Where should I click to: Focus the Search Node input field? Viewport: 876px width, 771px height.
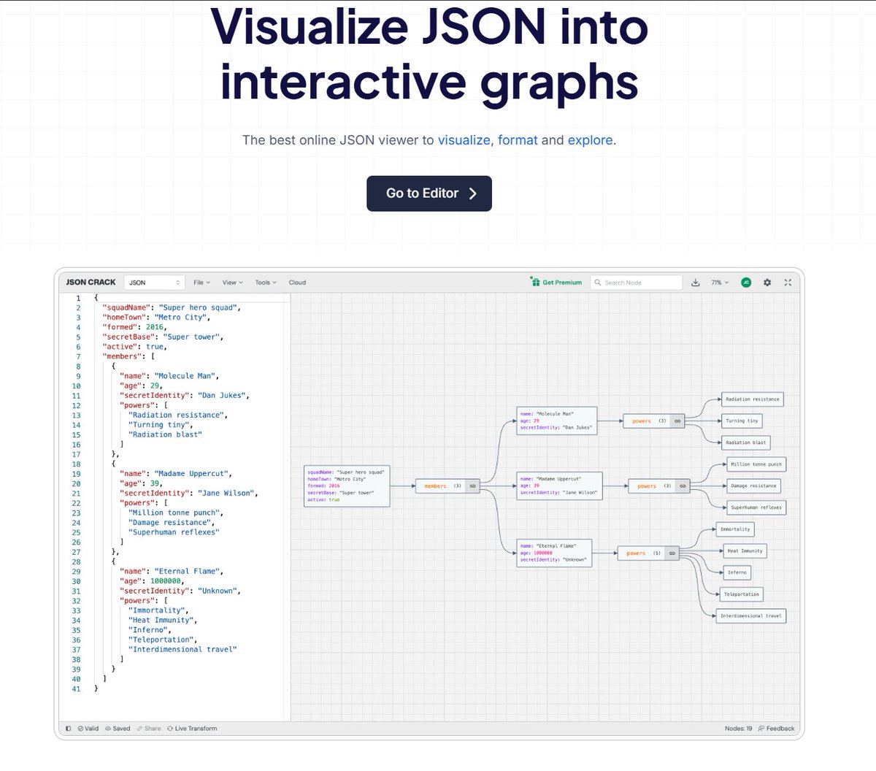click(636, 283)
